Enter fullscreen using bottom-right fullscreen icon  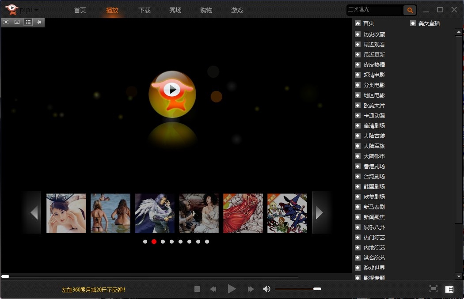pos(434,289)
